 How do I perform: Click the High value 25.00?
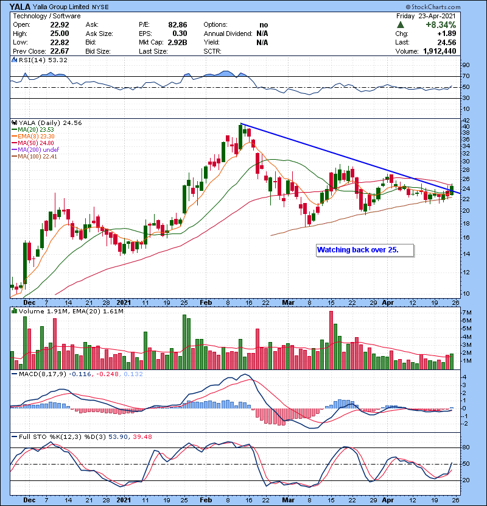click(59, 34)
